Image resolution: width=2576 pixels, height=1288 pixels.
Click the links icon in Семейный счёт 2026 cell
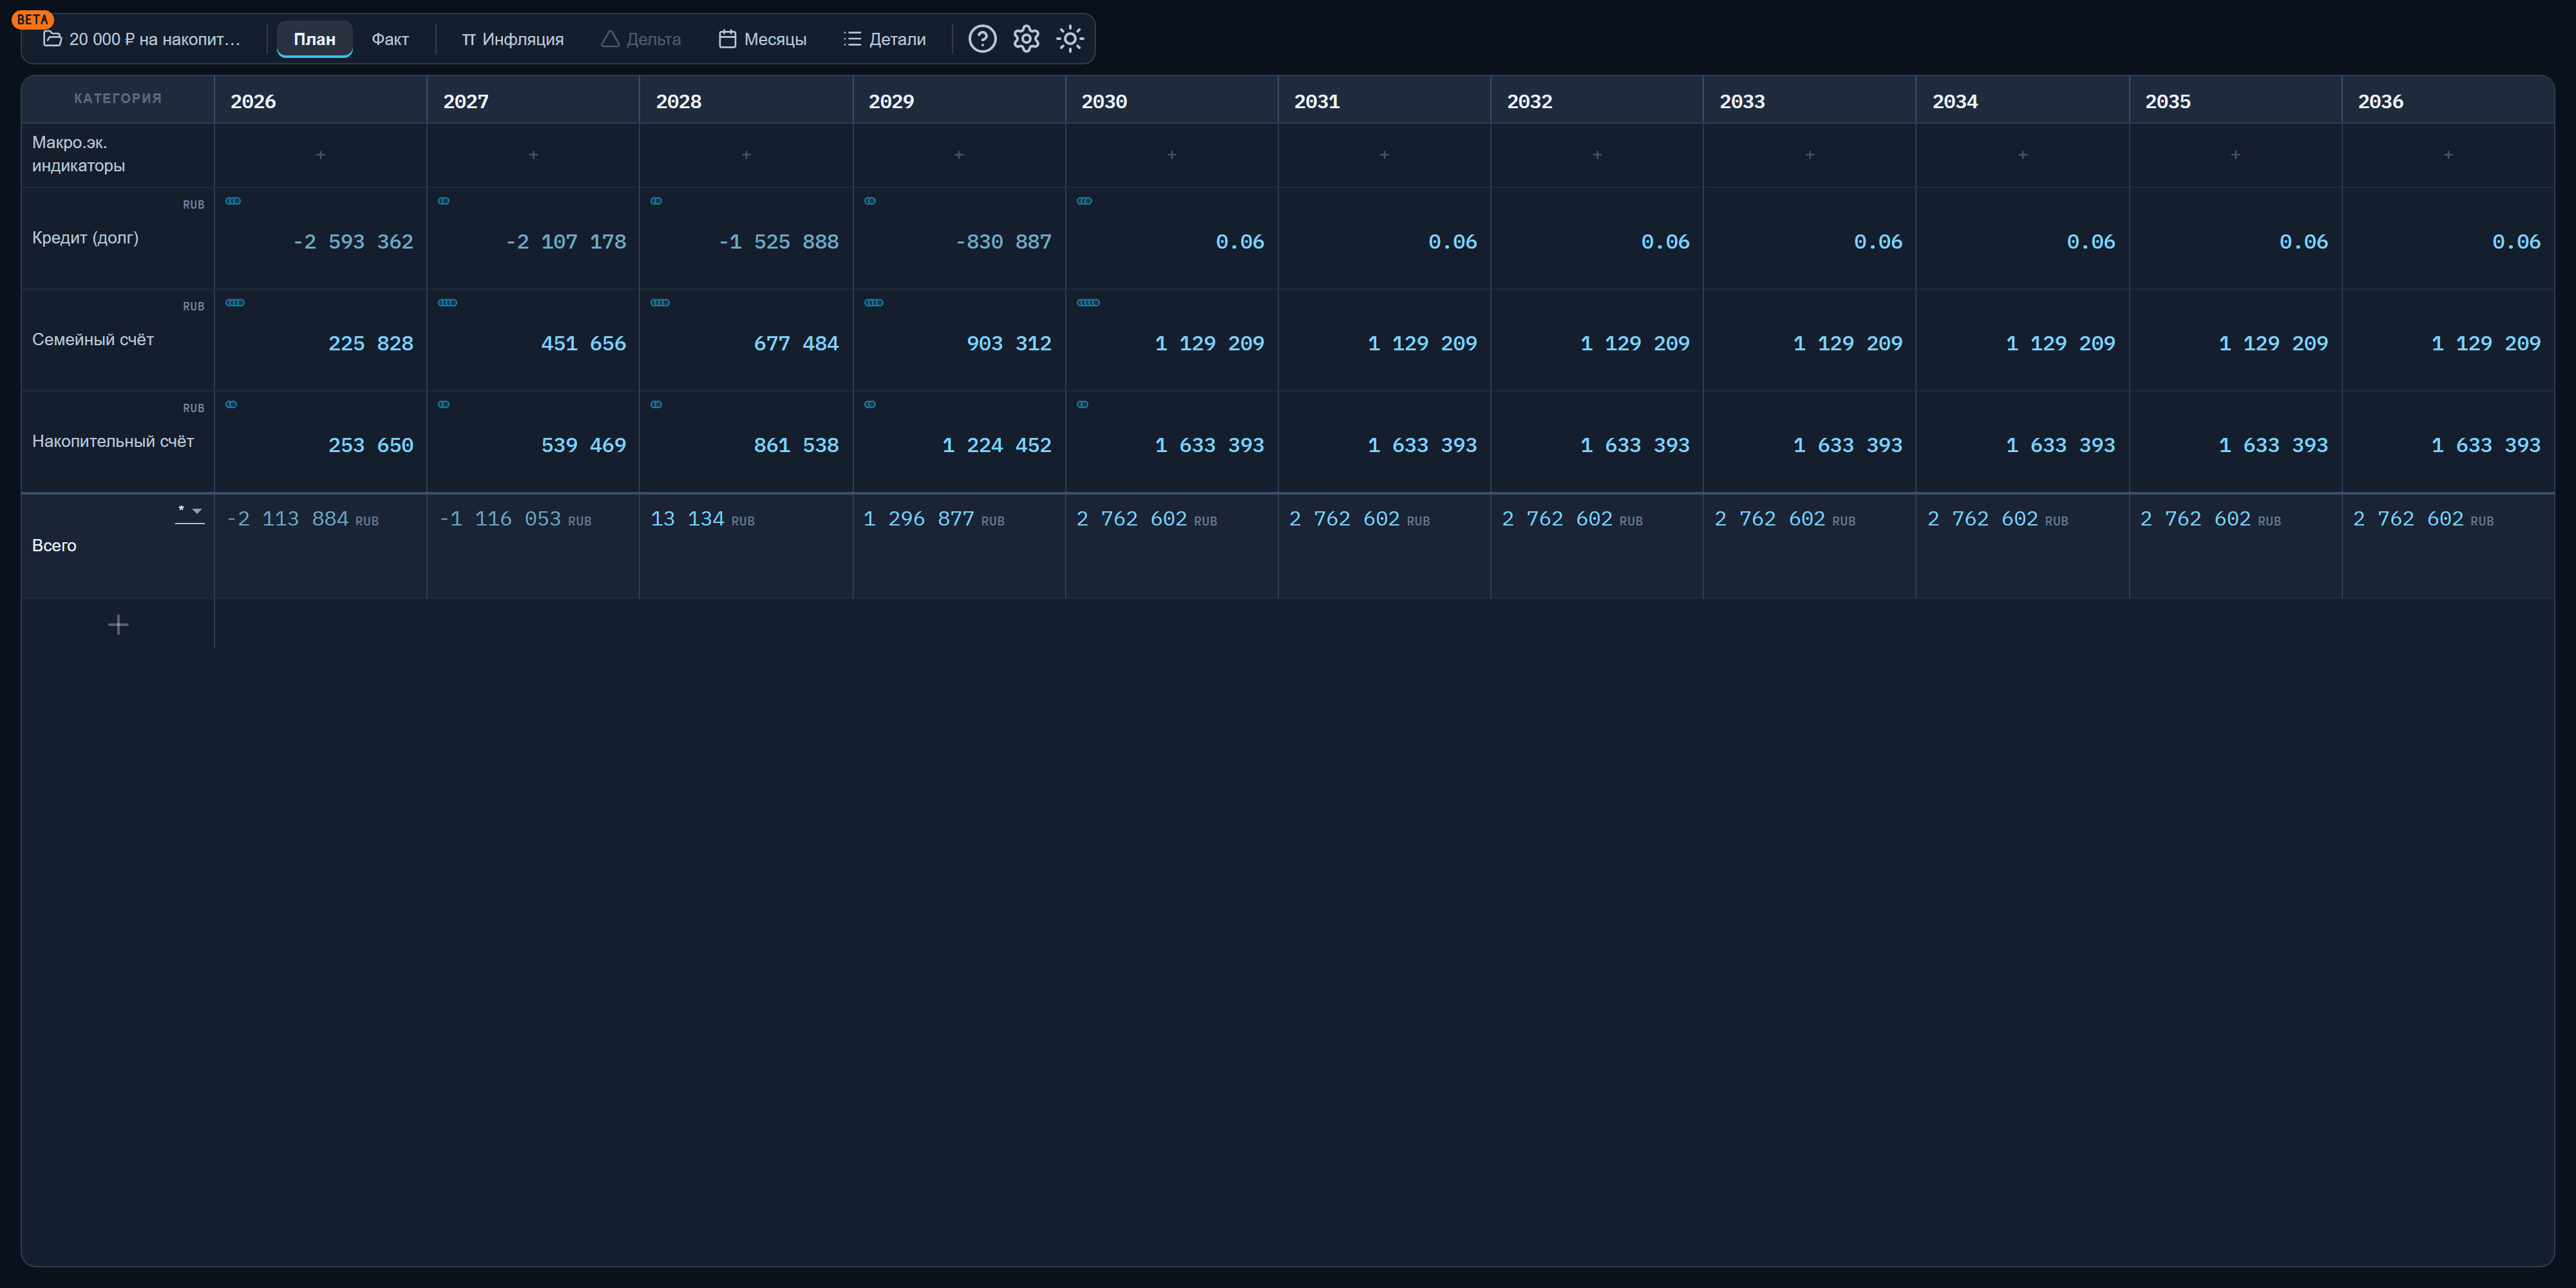(235, 303)
